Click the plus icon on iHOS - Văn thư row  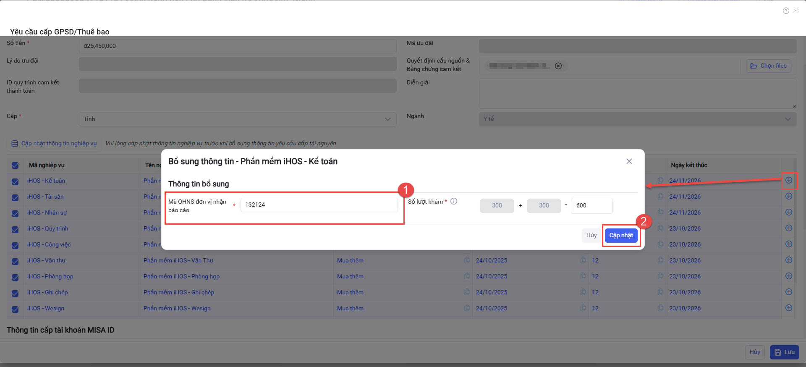[789, 260]
